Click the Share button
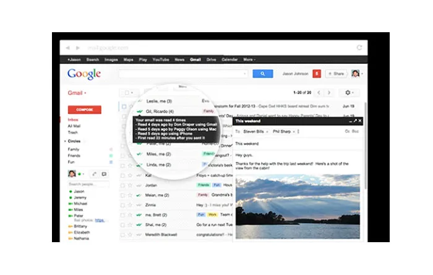The width and height of the screenshot is (433, 275). tap(336, 74)
